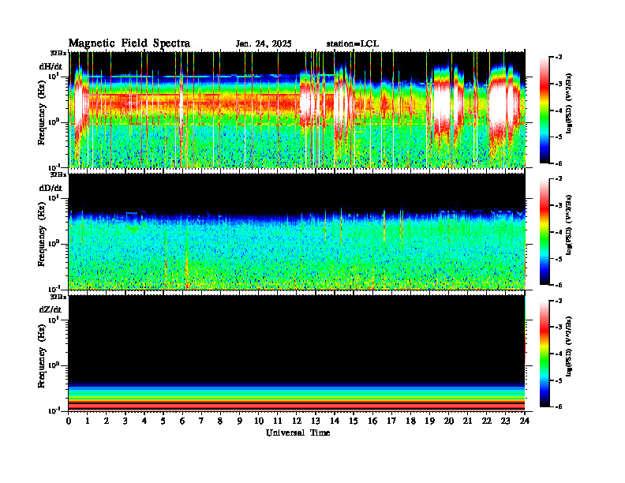Click the -5 tick on dZ/dt colorbar
The image size is (625, 483).
click(x=559, y=380)
